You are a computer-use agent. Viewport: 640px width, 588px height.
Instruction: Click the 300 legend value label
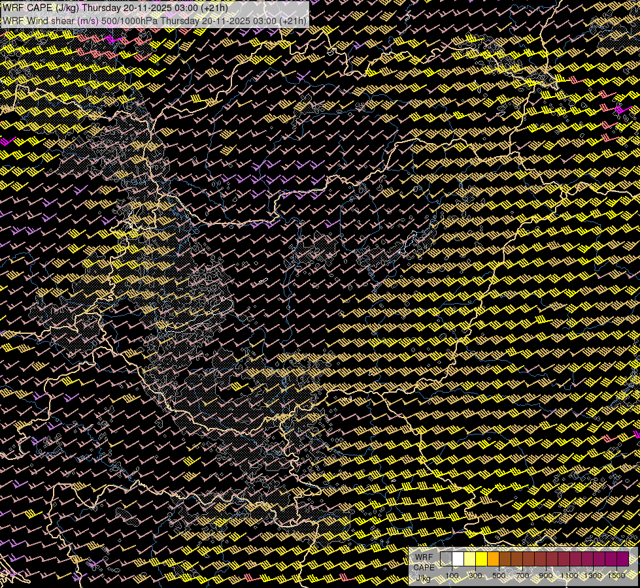click(x=475, y=576)
